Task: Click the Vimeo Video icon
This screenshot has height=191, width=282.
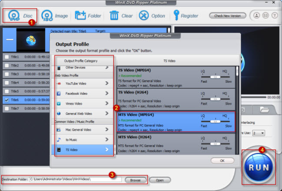Action: click(59, 104)
